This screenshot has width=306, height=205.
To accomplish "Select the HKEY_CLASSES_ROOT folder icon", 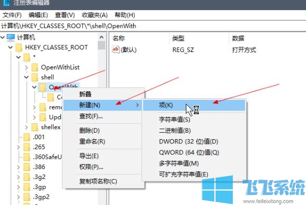I will coord(19,47).
